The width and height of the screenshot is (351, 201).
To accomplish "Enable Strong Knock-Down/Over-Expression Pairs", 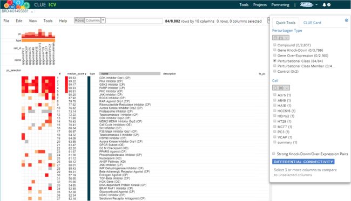I will (x=274, y=154).
